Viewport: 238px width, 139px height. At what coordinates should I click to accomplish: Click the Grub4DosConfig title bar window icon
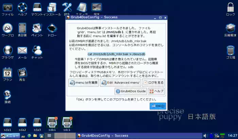pyautogui.click(x=68, y=17)
